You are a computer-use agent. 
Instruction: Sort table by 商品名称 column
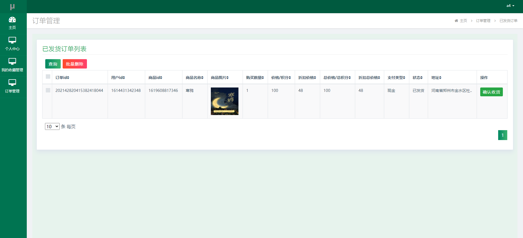coord(195,78)
